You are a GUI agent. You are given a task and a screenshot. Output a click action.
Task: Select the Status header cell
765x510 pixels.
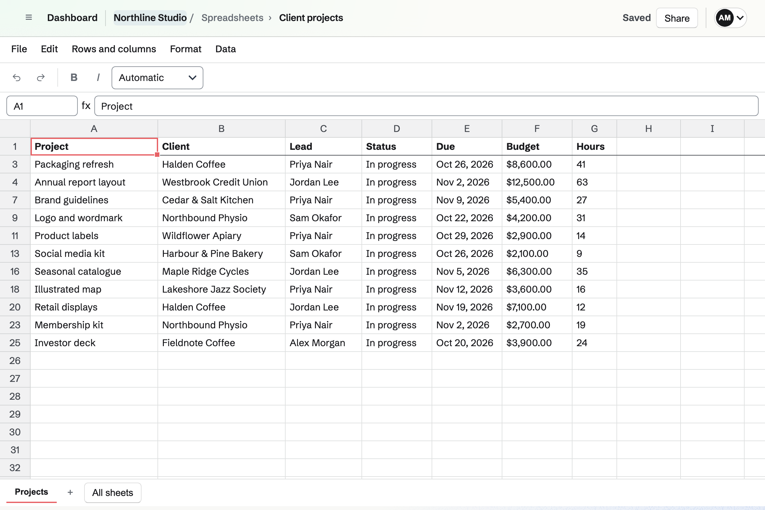pos(397,146)
